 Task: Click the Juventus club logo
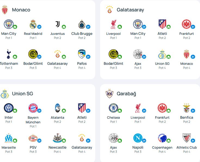(57, 24)
